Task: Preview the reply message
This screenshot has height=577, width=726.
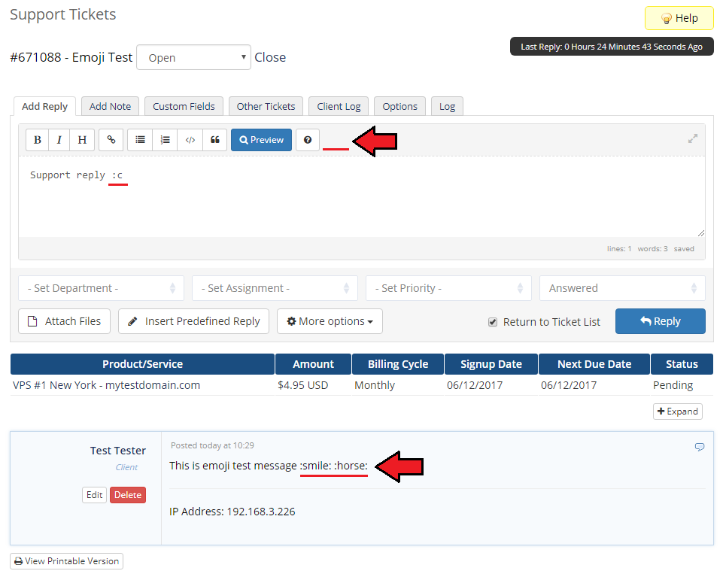Action: coord(261,140)
